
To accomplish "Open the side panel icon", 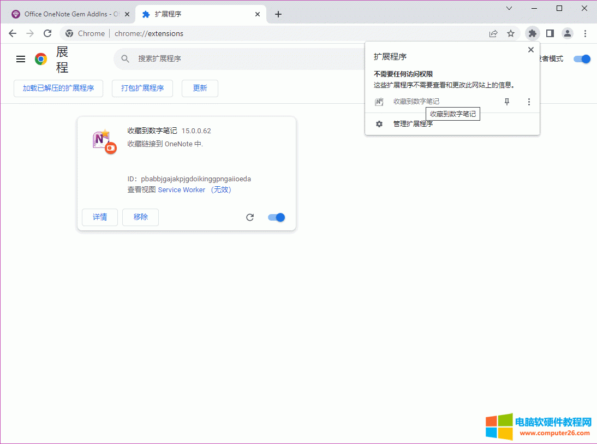I will [x=550, y=33].
